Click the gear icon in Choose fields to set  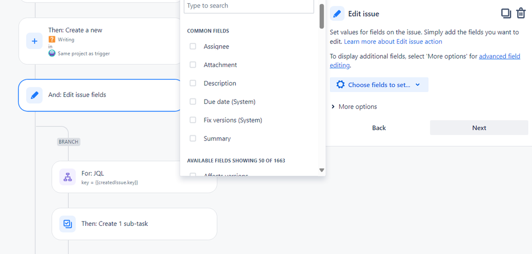(x=340, y=85)
